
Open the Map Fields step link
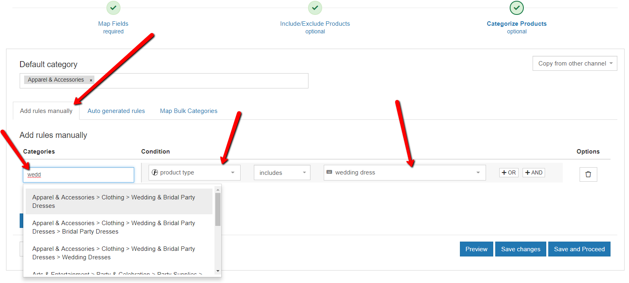pos(113,24)
